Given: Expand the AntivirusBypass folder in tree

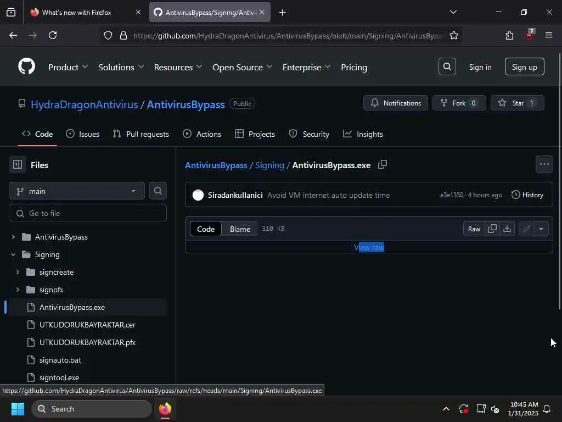Looking at the screenshot, I should tap(13, 237).
